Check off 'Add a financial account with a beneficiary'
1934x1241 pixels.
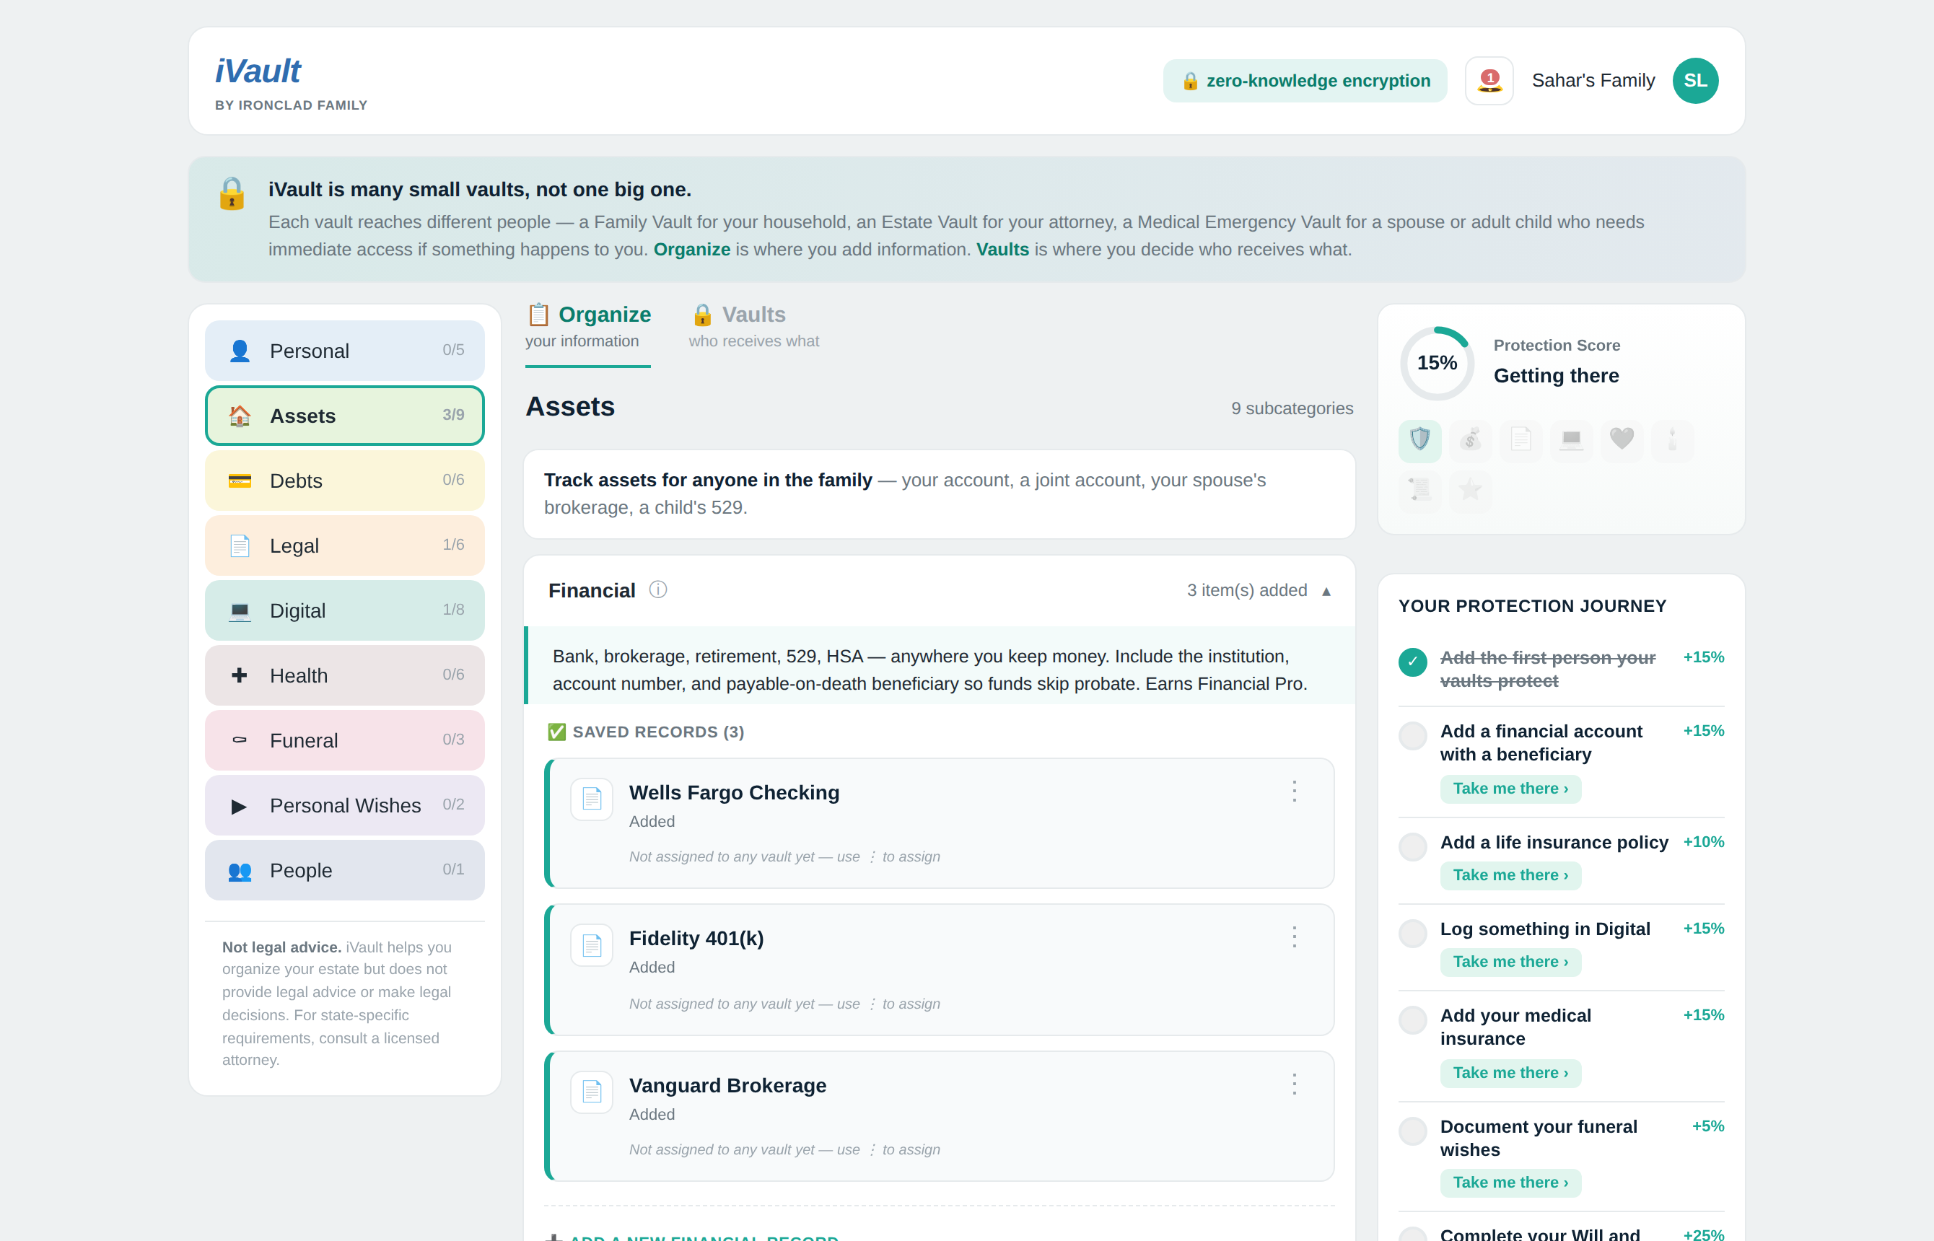(1413, 736)
